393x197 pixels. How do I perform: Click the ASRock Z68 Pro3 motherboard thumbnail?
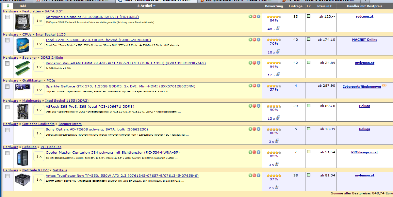[x=23, y=112]
